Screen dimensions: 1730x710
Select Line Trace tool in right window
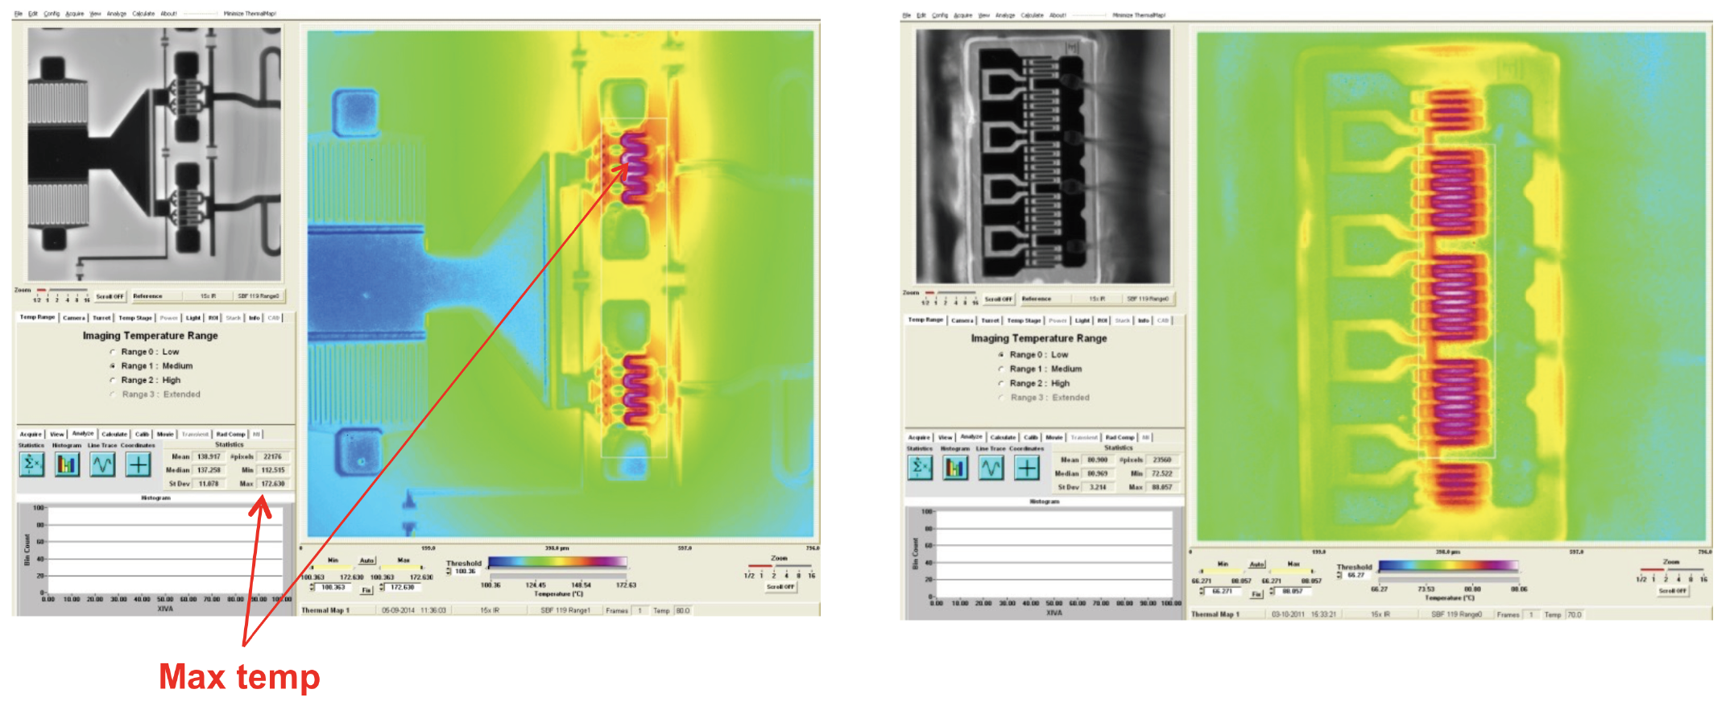coord(991,468)
